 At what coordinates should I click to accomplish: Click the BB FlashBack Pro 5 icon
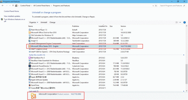30,58
